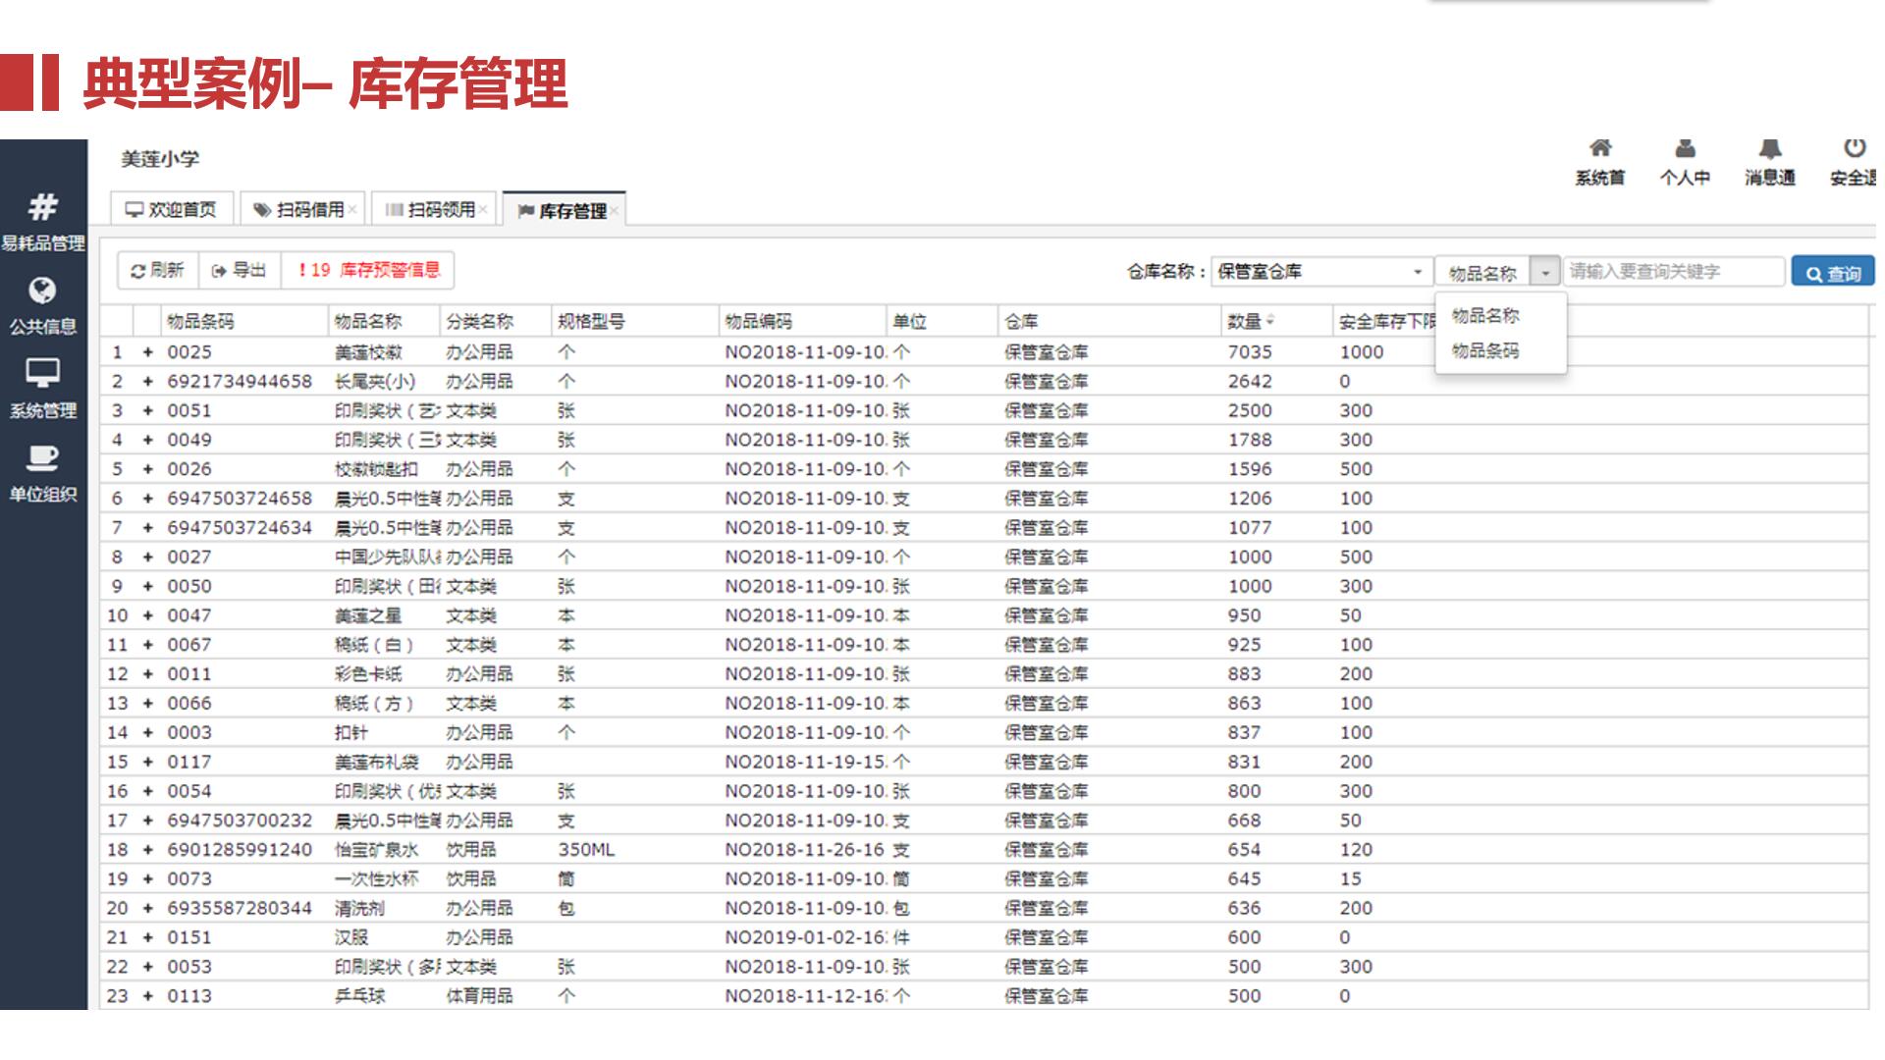Select item name 汉服

[x=350, y=937]
